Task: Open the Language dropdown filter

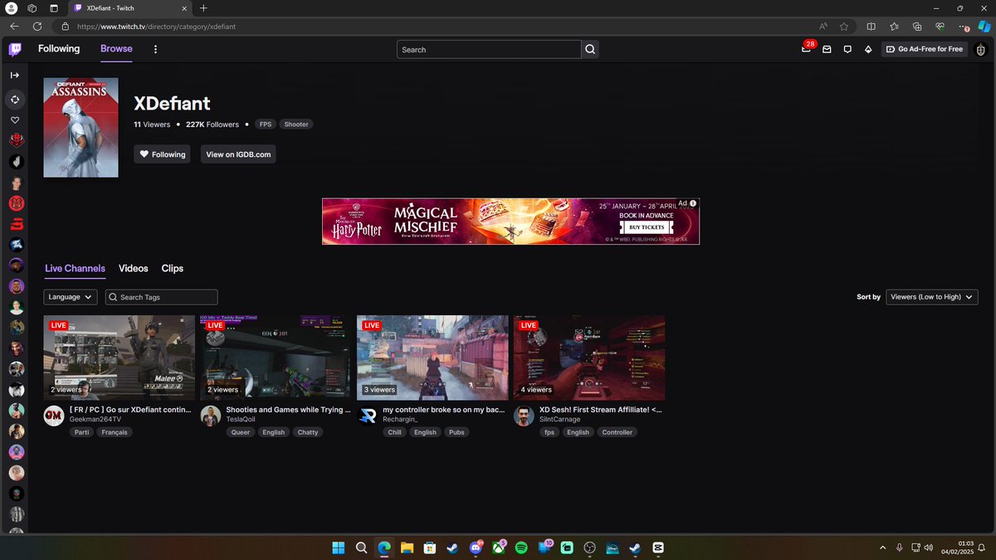Action: point(71,297)
